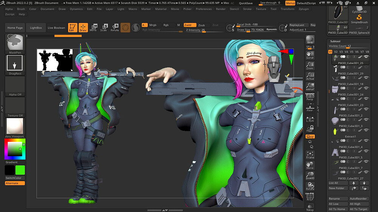
Task: Switch to the V2 subtool visibility tab
Action: (336, 52)
